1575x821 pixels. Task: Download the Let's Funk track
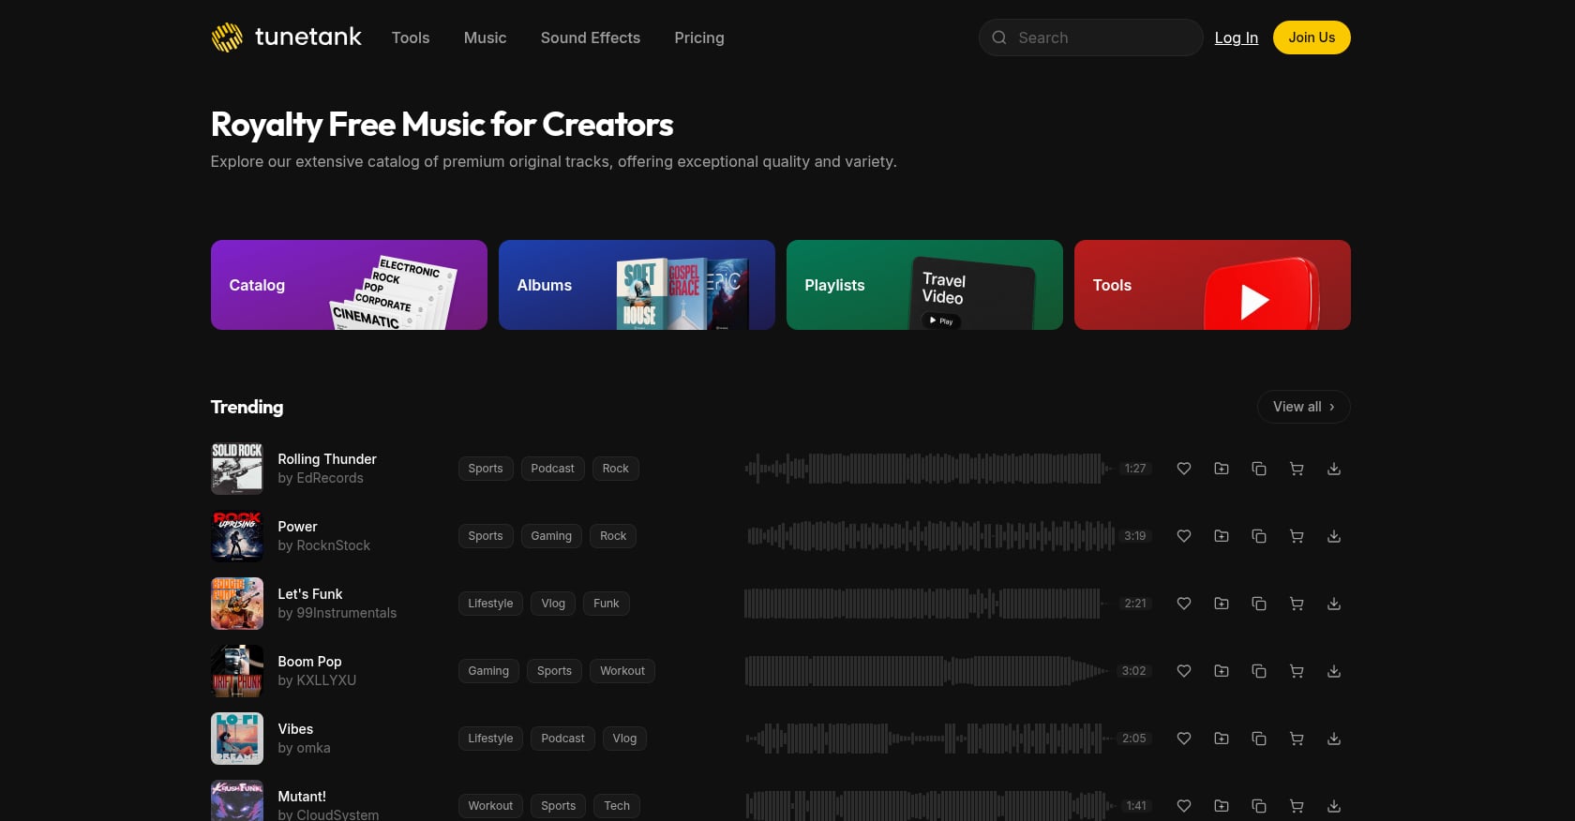1334,604
